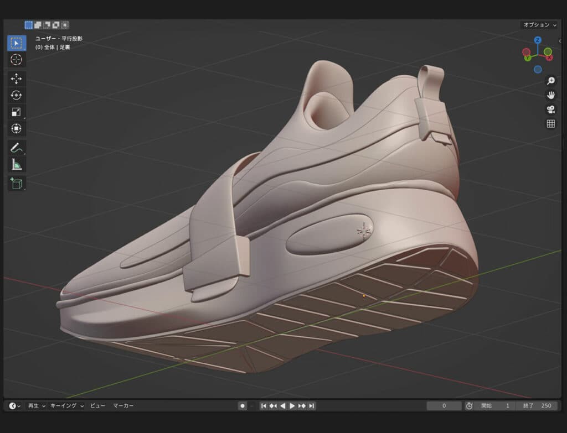Open the マーカー menu
Viewport: 567px width, 433px height.
point(123,406)
